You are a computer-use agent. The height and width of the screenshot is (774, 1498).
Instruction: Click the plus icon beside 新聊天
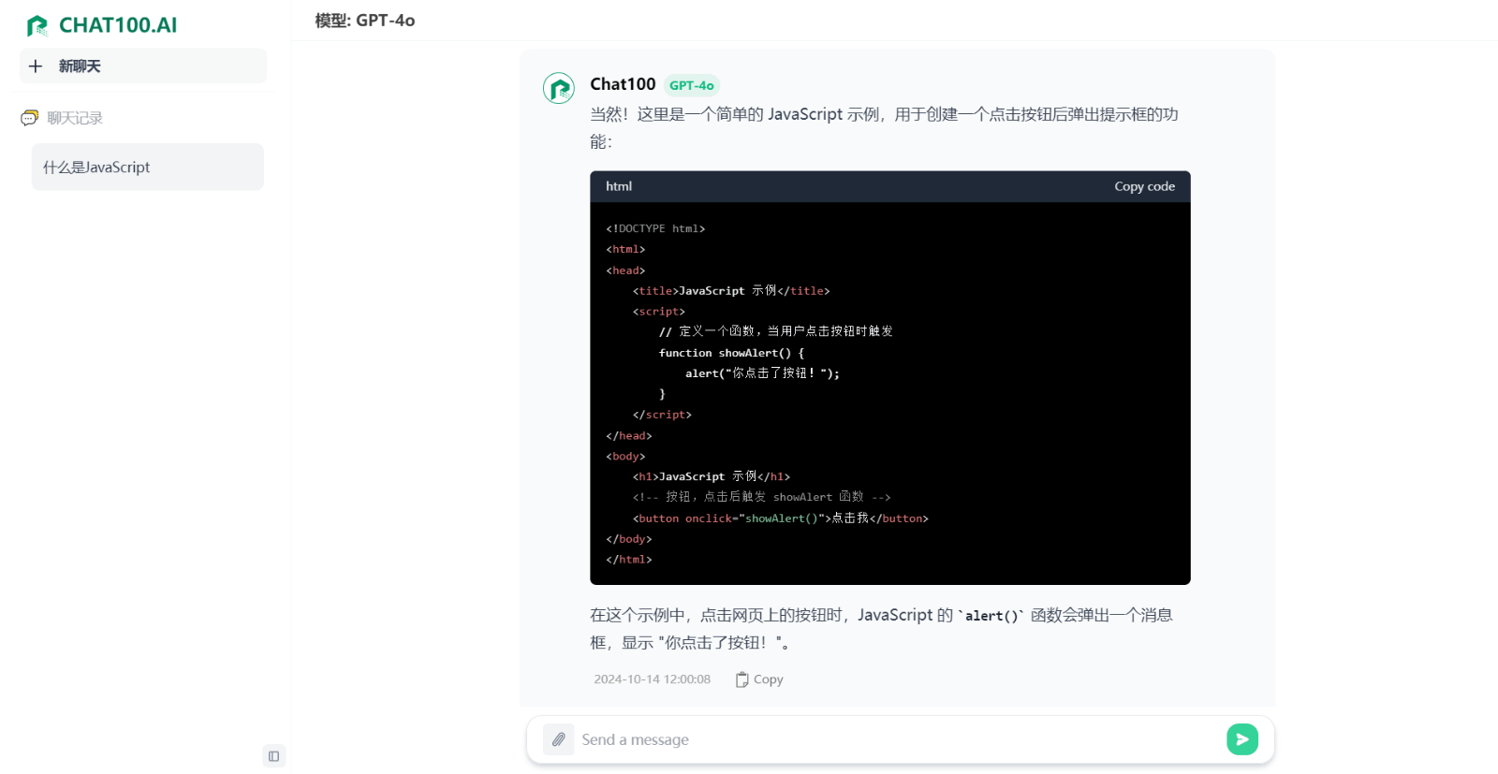point(36,66)
